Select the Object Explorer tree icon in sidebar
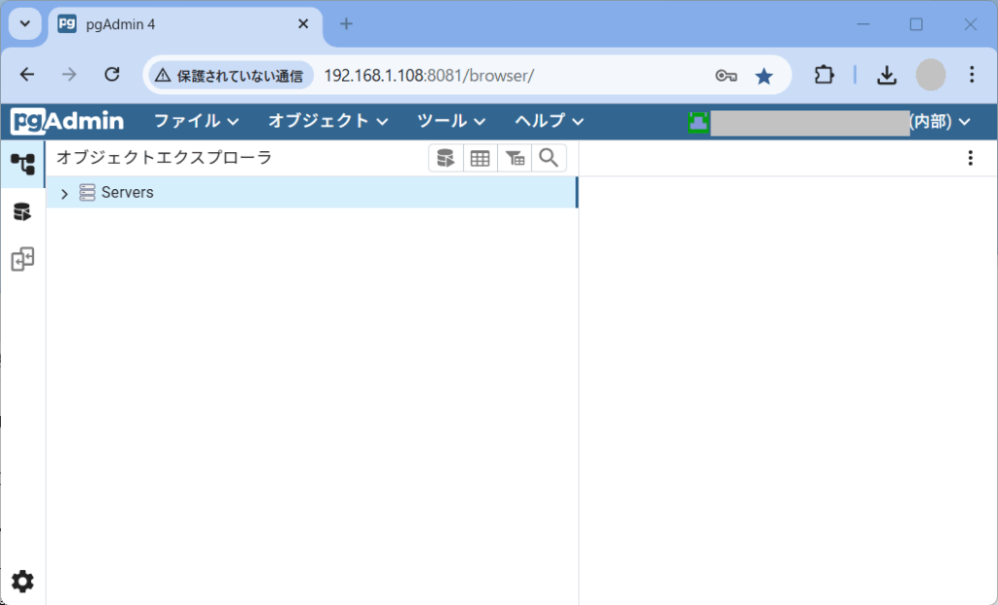The image size is (998, 605). [x=23, y=164]
